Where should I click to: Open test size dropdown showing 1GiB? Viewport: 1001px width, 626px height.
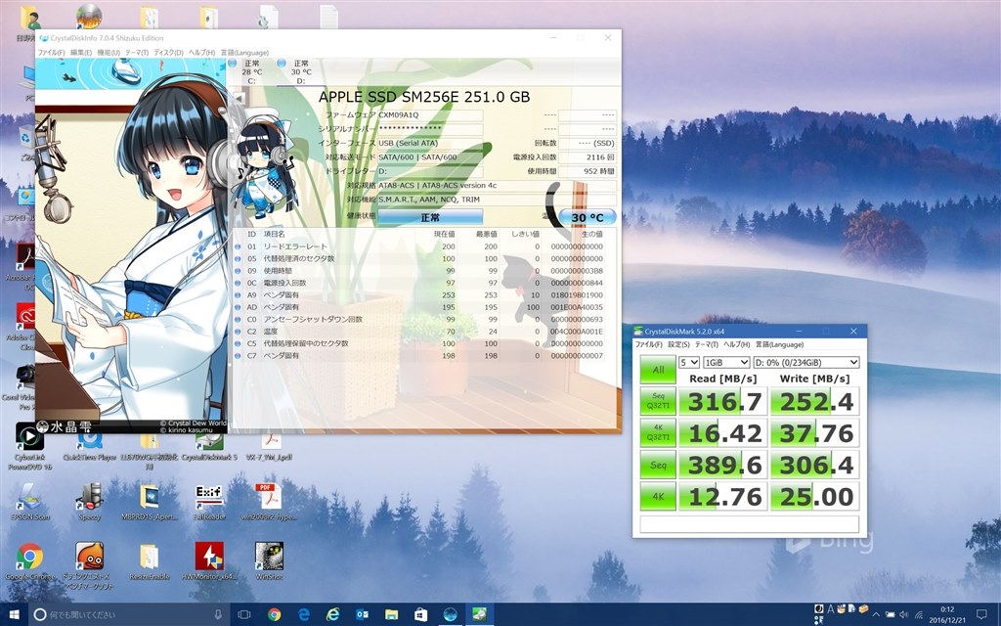[726, 362]
